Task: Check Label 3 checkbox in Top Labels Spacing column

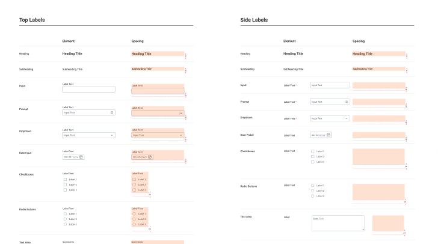Action: tap(134, 190)
